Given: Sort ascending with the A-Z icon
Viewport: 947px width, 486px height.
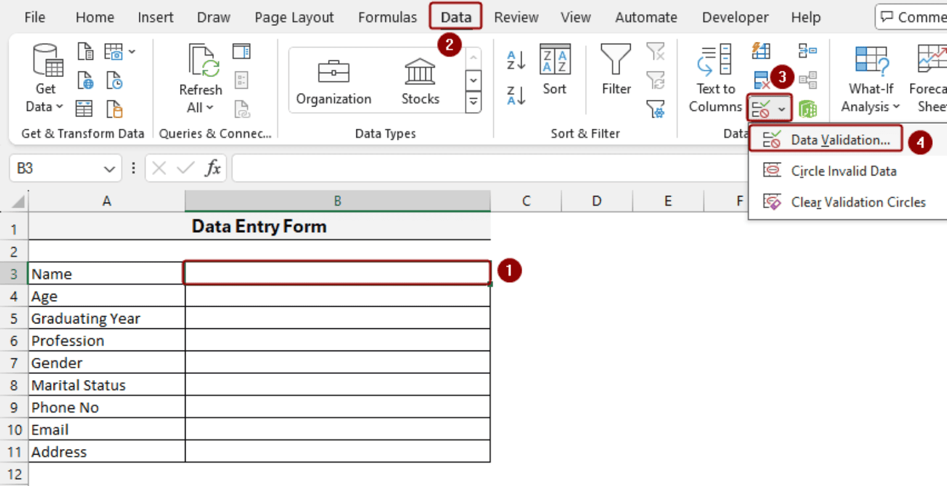Looking at the screenshot, I should 516,59.
